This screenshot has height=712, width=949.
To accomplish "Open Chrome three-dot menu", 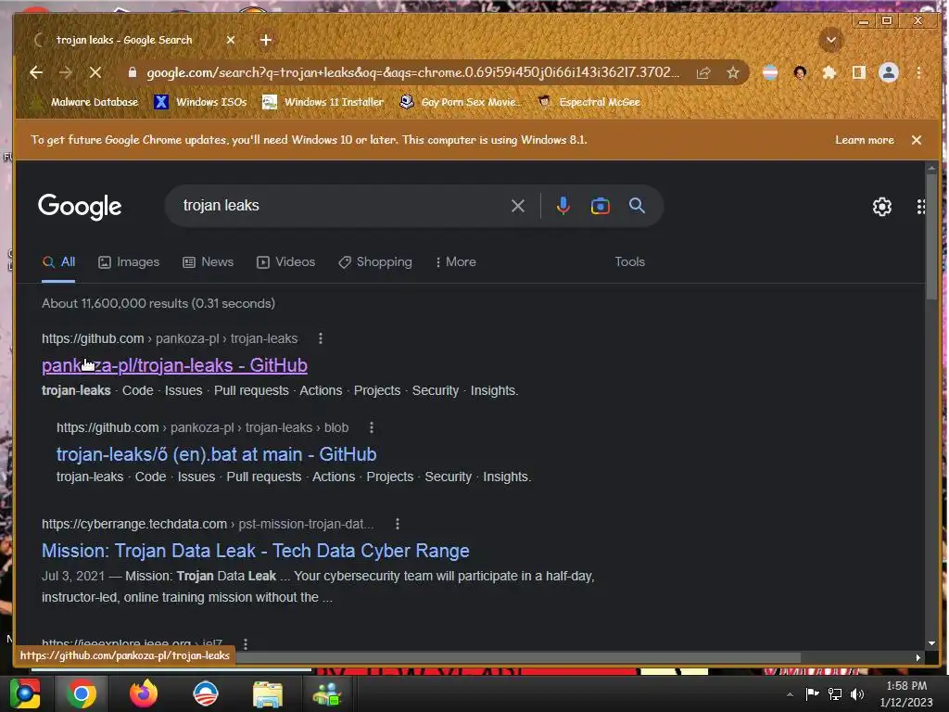I will click(x=918, y=72).
